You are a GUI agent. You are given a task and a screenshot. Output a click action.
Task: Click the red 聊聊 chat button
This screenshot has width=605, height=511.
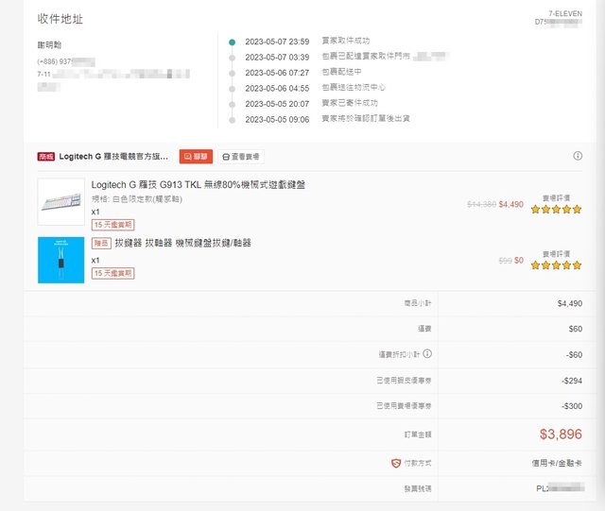196,156
